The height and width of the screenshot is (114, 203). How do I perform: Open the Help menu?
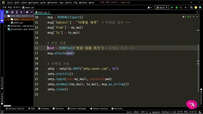click(91, 3)
